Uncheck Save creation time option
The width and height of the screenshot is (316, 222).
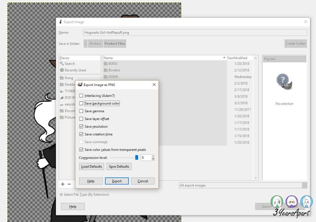pos(81,134)
